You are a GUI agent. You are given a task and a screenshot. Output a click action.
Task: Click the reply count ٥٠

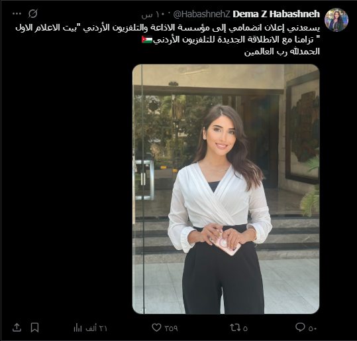(313, 328)
